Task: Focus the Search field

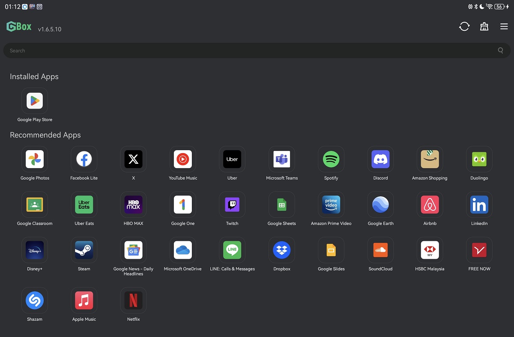Action: [x=257, y=50]
